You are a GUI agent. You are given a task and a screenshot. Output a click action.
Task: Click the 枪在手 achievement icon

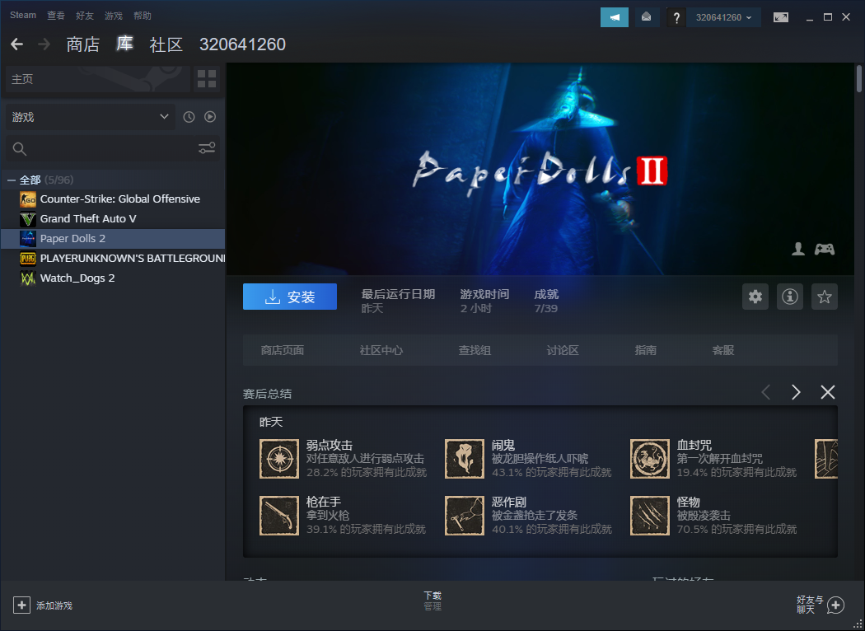[279, 516]
